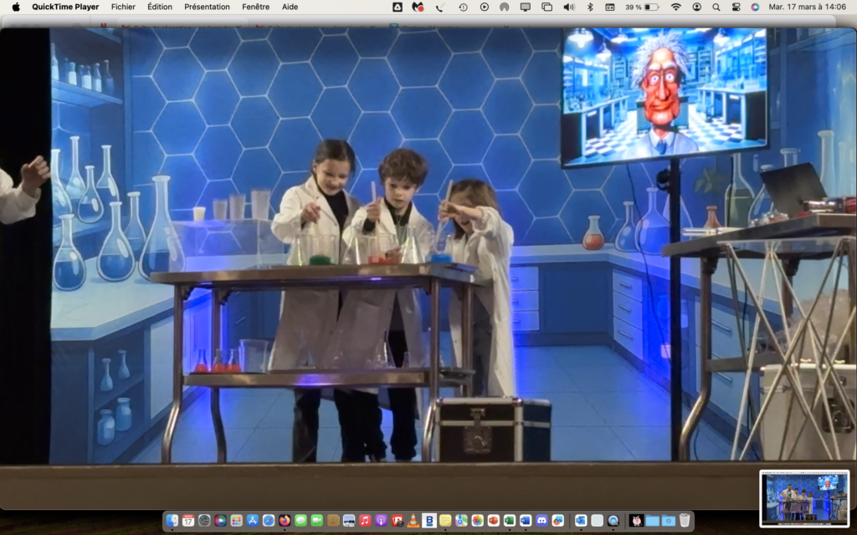Open Control Center toggles icon
This screenshot has height=535, width=857.
coord(736,7)
